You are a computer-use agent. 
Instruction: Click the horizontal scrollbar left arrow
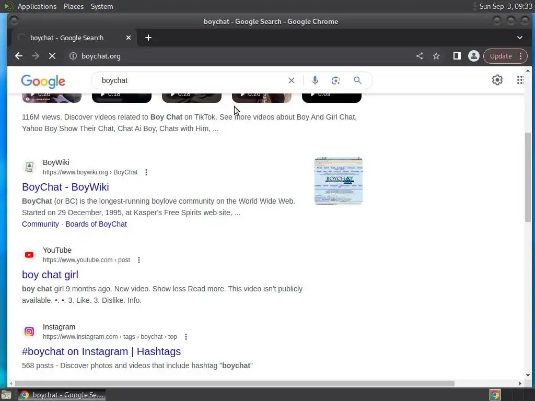point(11,384)
